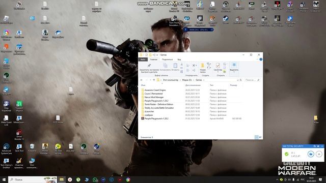Open the Steam shortcut on the desktop
Viewport: 326px width, 183px height.
[226, 20]
